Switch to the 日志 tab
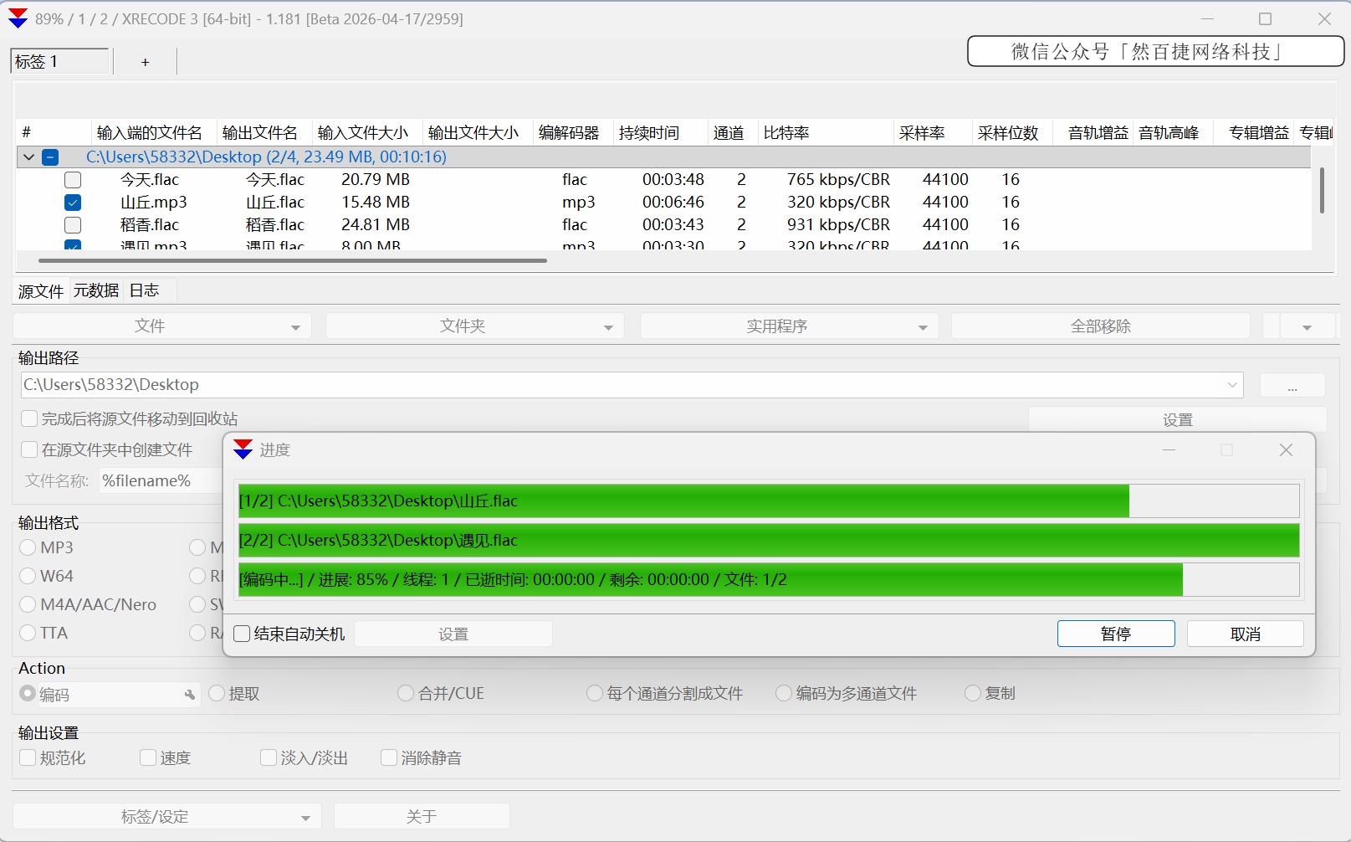Screen dimensions: 1351x842 pos(144,290)
